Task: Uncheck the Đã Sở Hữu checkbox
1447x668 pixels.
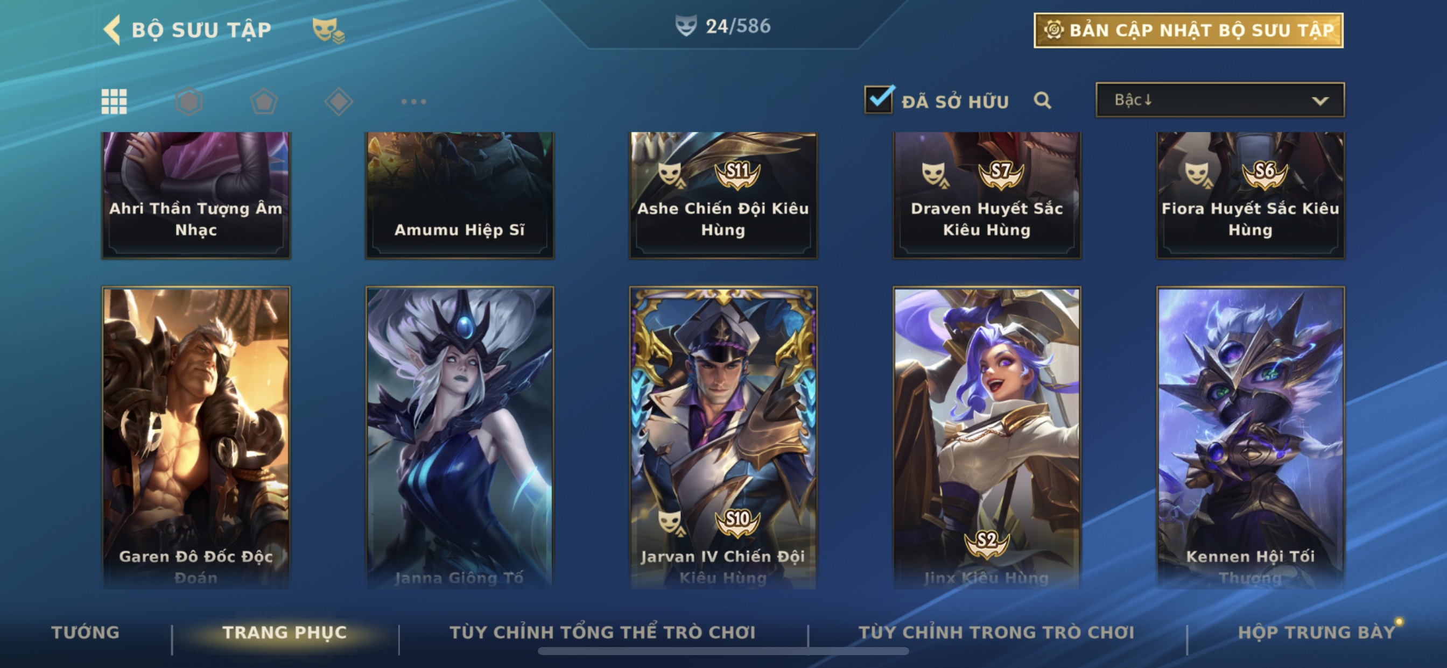Action: pos(879,100)
